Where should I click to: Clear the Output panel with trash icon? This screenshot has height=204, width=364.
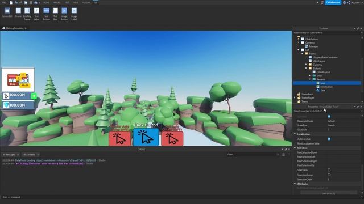[283, 155]
